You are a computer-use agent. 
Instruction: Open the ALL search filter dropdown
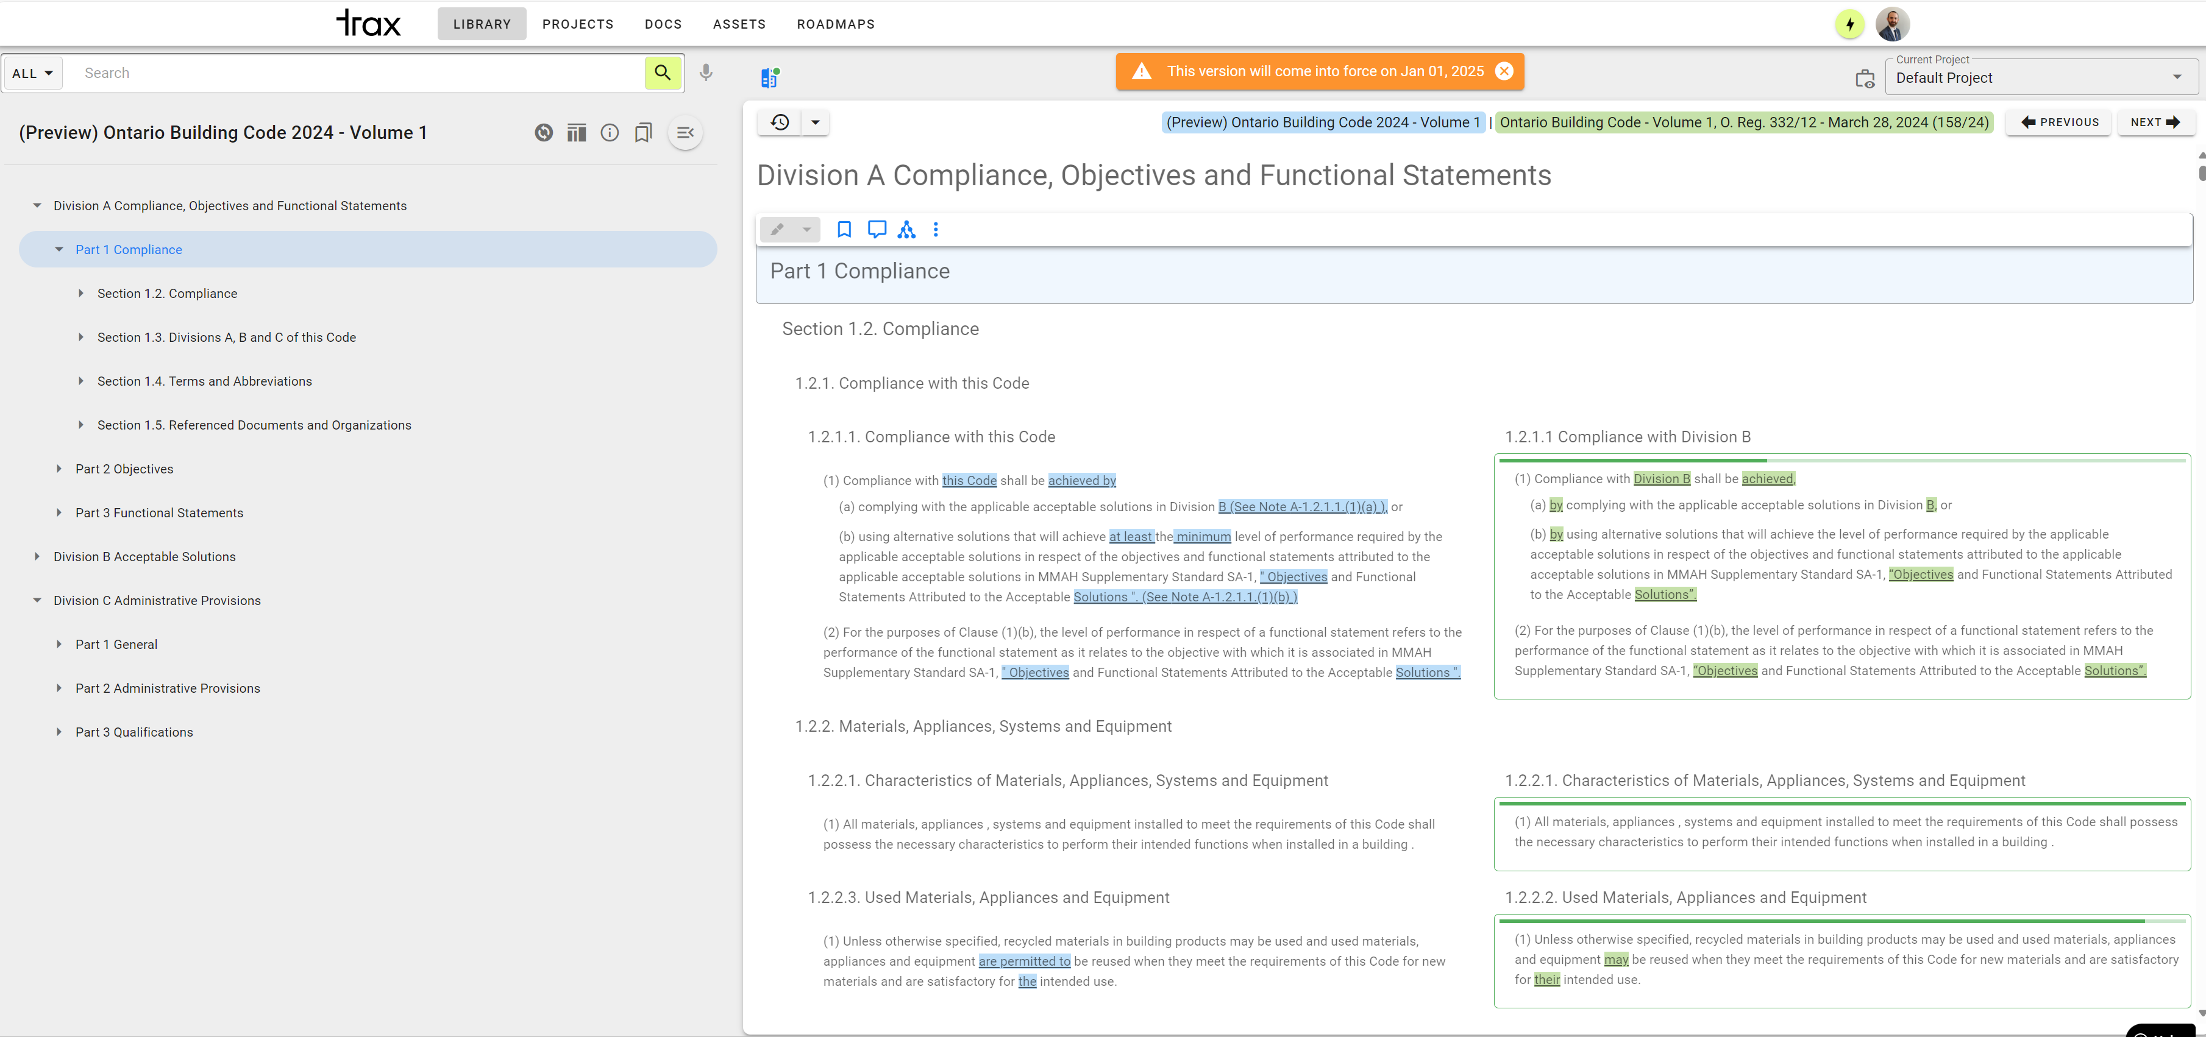(x=32, y=73)
